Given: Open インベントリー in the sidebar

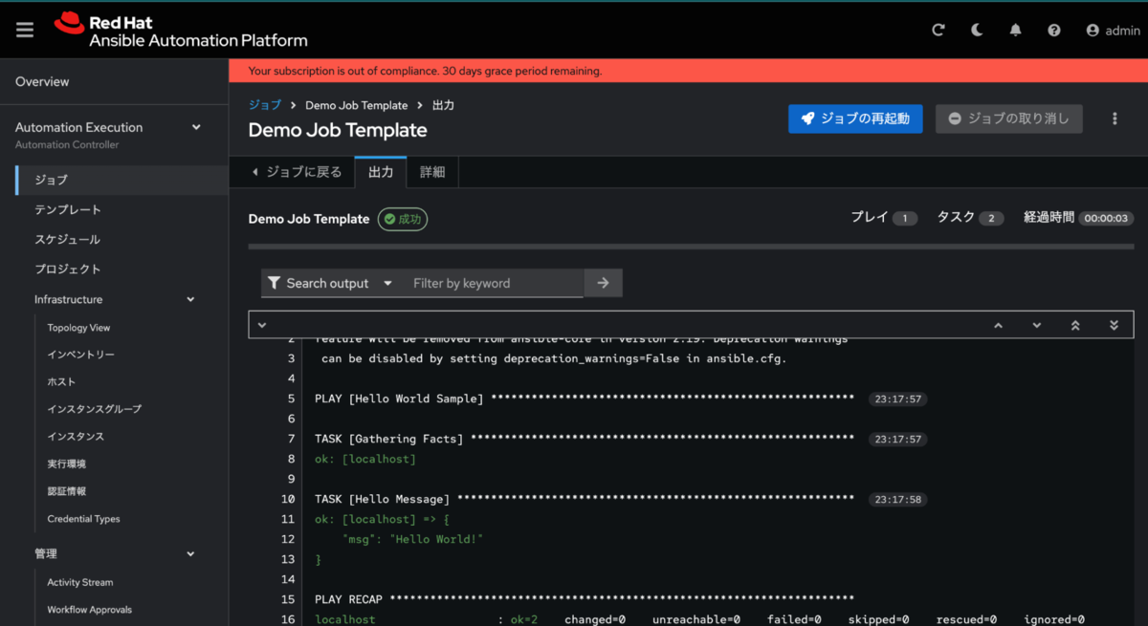Looking at the screenshot, I should pyautogui.click(x=80, y=355).
